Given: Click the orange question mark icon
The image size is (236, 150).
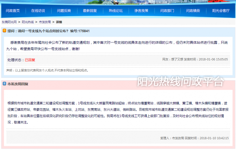Looking at the screenshot, I should [x=4, y=31].
